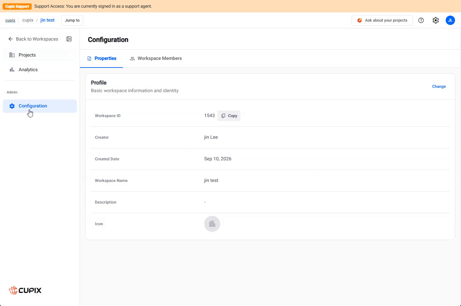Click the Workspace ID label
461x306 pixels.
[108, 116]
